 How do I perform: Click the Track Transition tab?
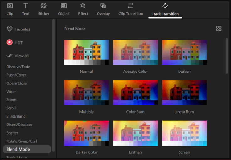tap(165, 9)
